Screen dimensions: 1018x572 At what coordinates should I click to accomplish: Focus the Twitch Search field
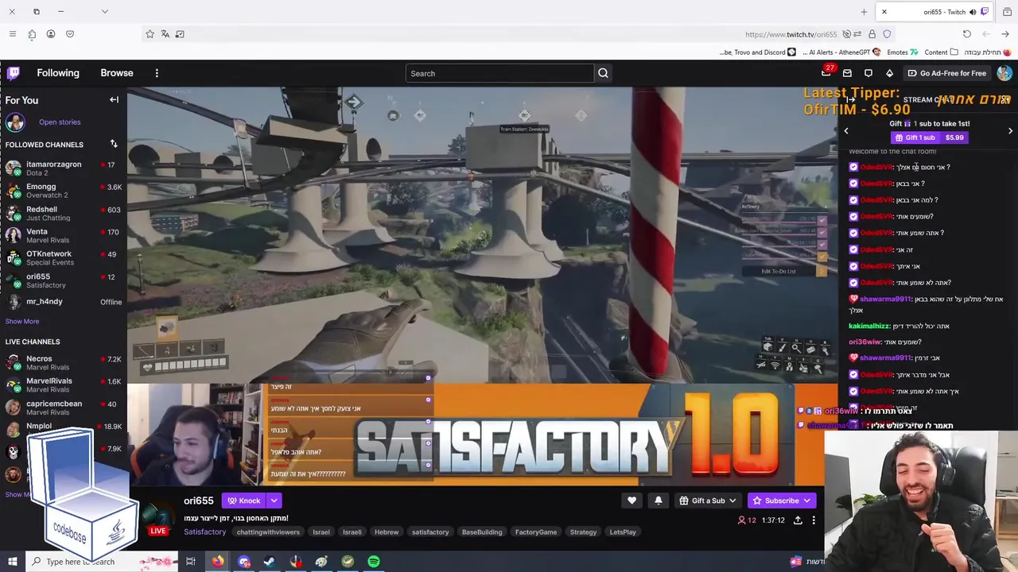499,73
